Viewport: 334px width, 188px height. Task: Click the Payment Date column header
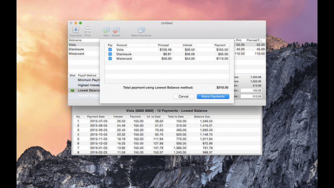[95, 117]
